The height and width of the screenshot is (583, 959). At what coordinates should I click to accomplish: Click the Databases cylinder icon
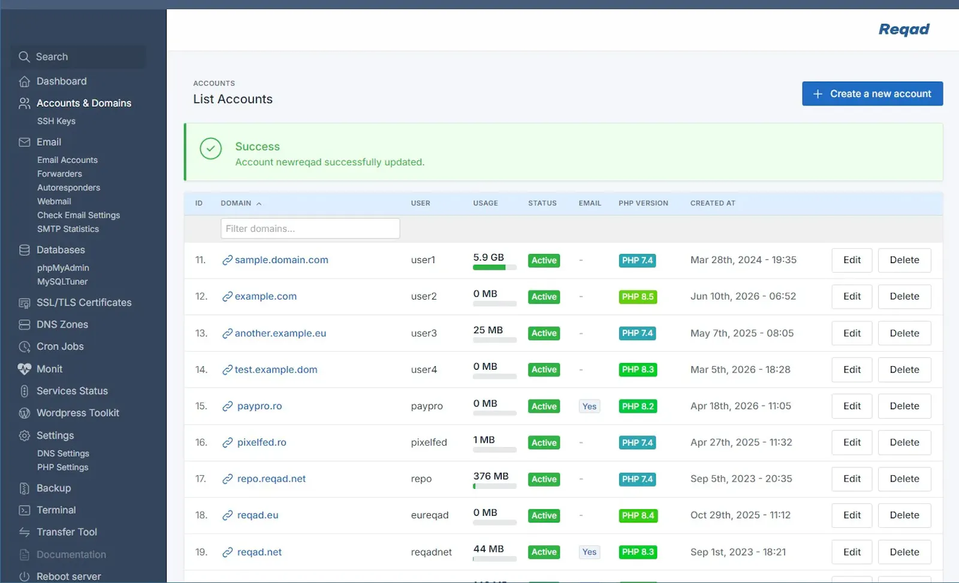point(25,250)
